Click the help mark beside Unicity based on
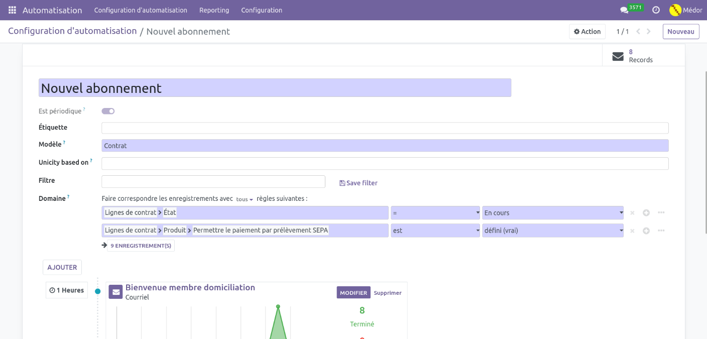Viewport: 707px width, 339px height. (x=91, y=161)
